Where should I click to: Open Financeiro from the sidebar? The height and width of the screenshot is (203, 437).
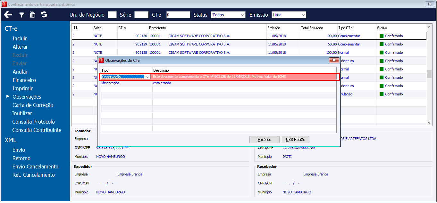coord(24,80)
